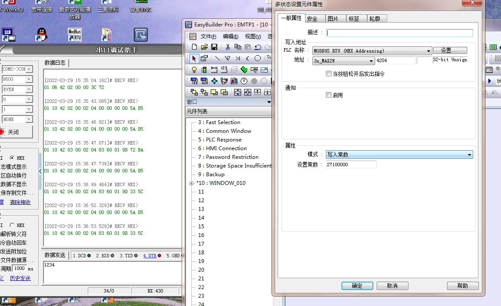The width and height of the screenshot is (501, 306).
Task: Click the 确定 button
Action: 357,286
